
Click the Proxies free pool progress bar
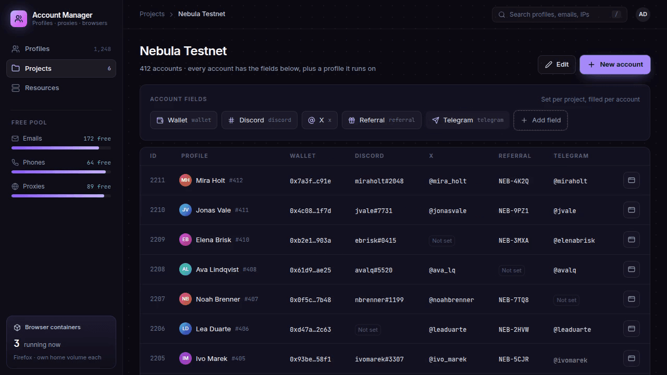61,196
